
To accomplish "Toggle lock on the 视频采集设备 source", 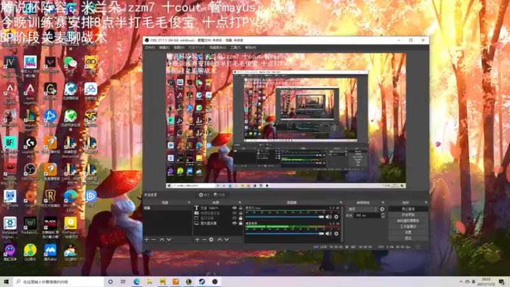I will 240,213.
